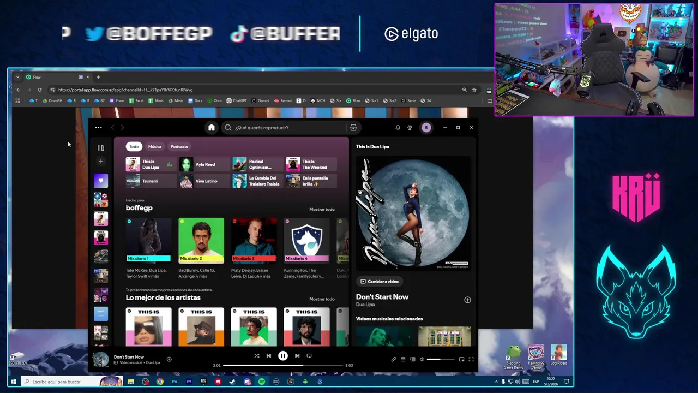
Task: Show hidden system tray icons
Action: [496, 382]
